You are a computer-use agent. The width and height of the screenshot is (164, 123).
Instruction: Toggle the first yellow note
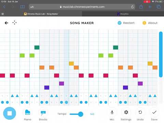point(71,64)
